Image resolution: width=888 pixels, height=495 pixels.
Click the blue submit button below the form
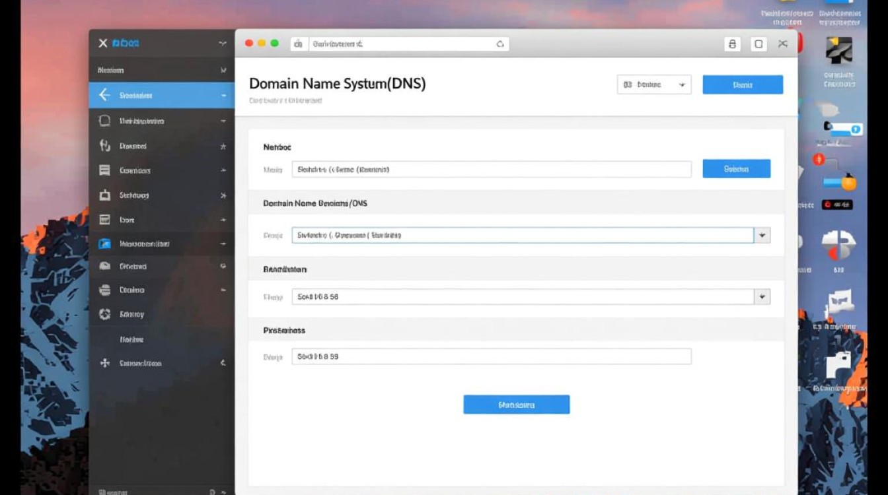coord(516,404)
